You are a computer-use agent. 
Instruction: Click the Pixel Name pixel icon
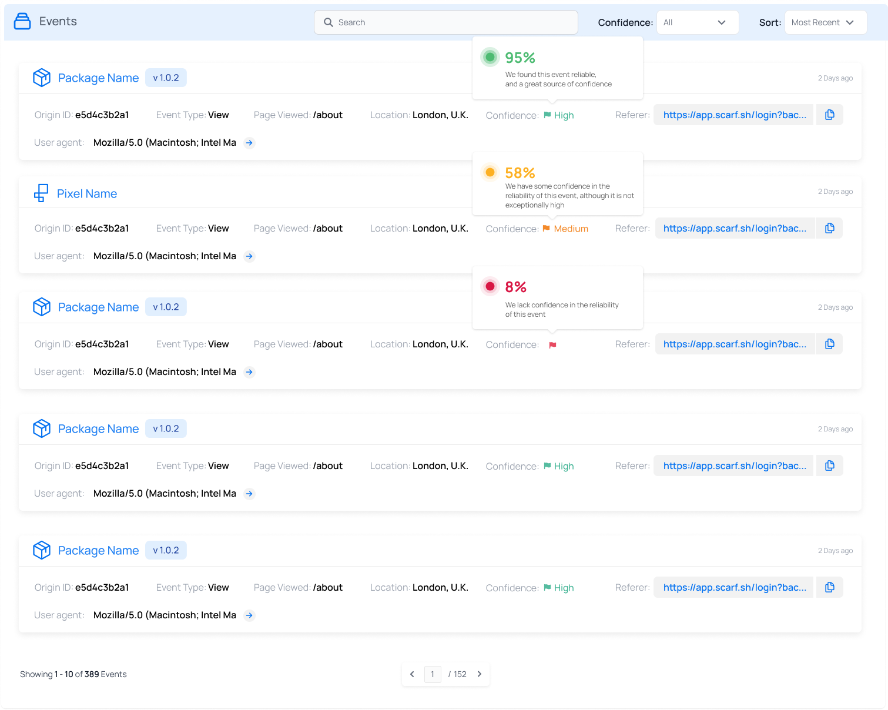pos(41,193)
